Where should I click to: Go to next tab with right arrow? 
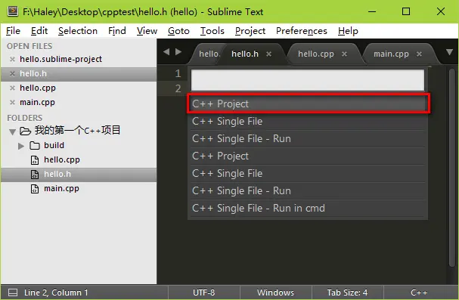pos(178,52)
